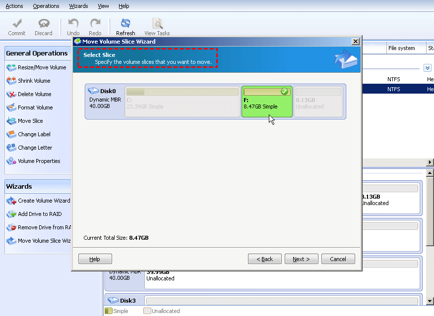Open the Actions menu
Screen dimensions: 434x316
click(14, 6)
